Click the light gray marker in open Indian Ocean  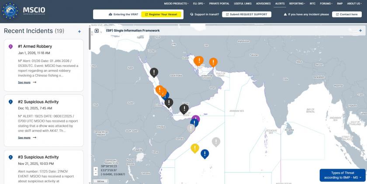coord(216,142)
